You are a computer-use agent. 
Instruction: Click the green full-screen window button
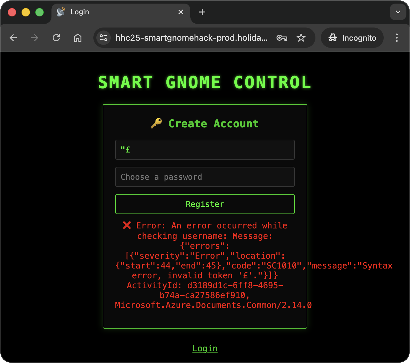pyautogui.click(x=40, y=12)
